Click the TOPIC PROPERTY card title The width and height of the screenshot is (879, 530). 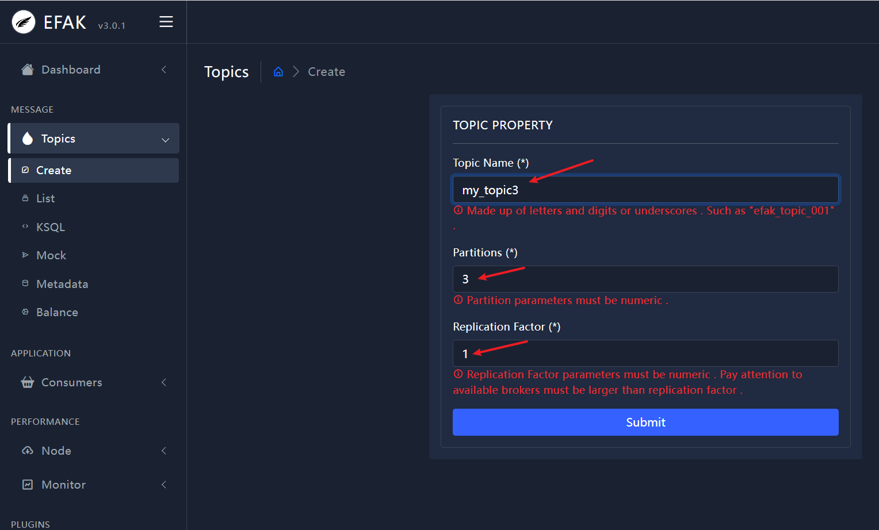coord(503,125)
